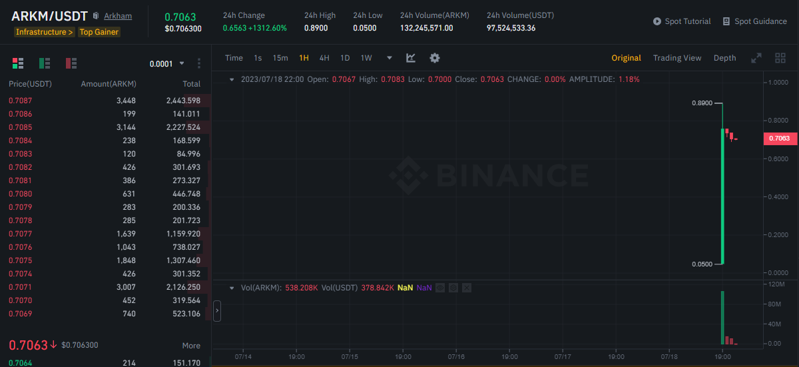The height and width of the screenshot is (367, 799).
Task: Select ask price 0.7087
Action: [x=20, y=101]
